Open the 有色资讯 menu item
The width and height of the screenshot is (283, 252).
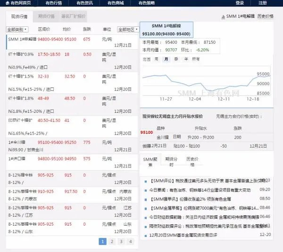pyautogui.click(x=84, y=3)
